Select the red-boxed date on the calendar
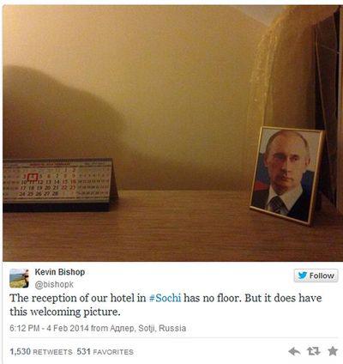343x364 pixels. pyautogui.click(x=33, y=176)
